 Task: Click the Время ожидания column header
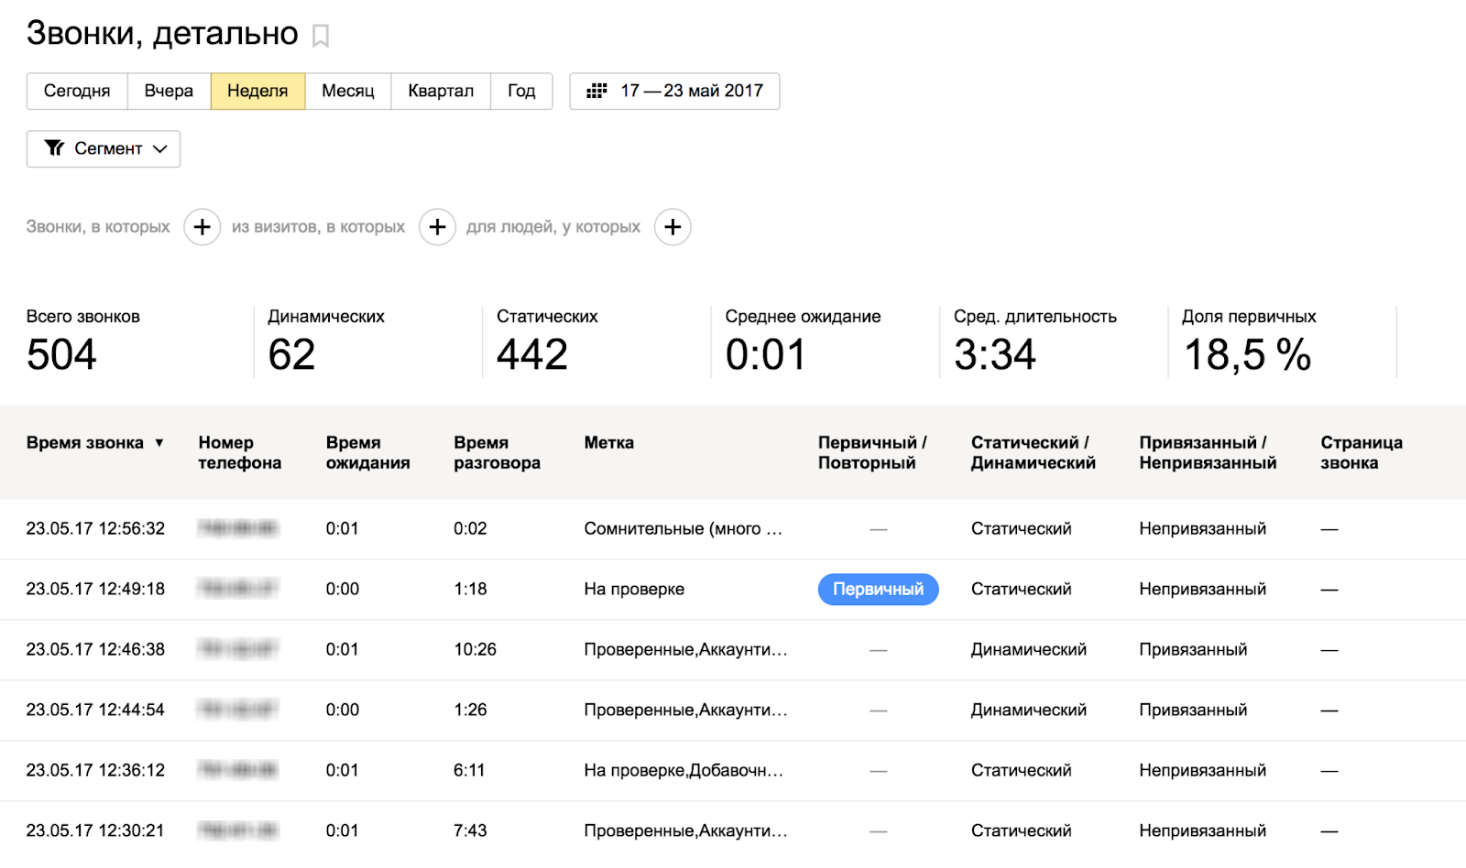(367, 452)
